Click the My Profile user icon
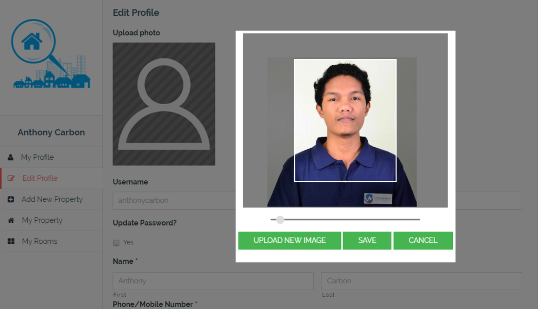The height and width of the screenshot is (309, 538). click(x=11, y=157)
